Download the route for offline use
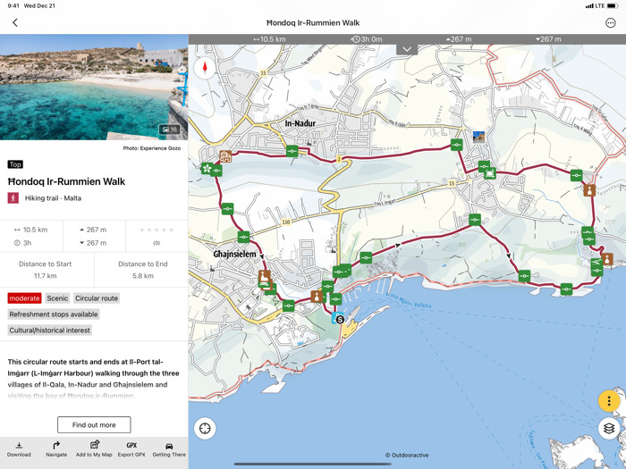 (x=19, y=449)
